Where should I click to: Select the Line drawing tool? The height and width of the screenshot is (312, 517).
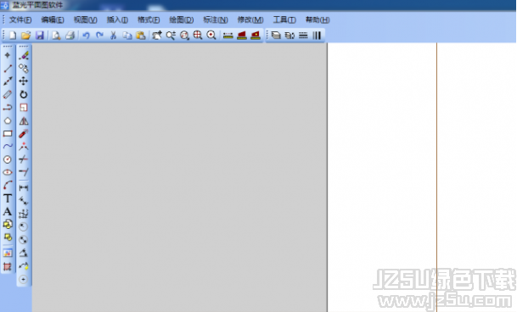[8, 69]
